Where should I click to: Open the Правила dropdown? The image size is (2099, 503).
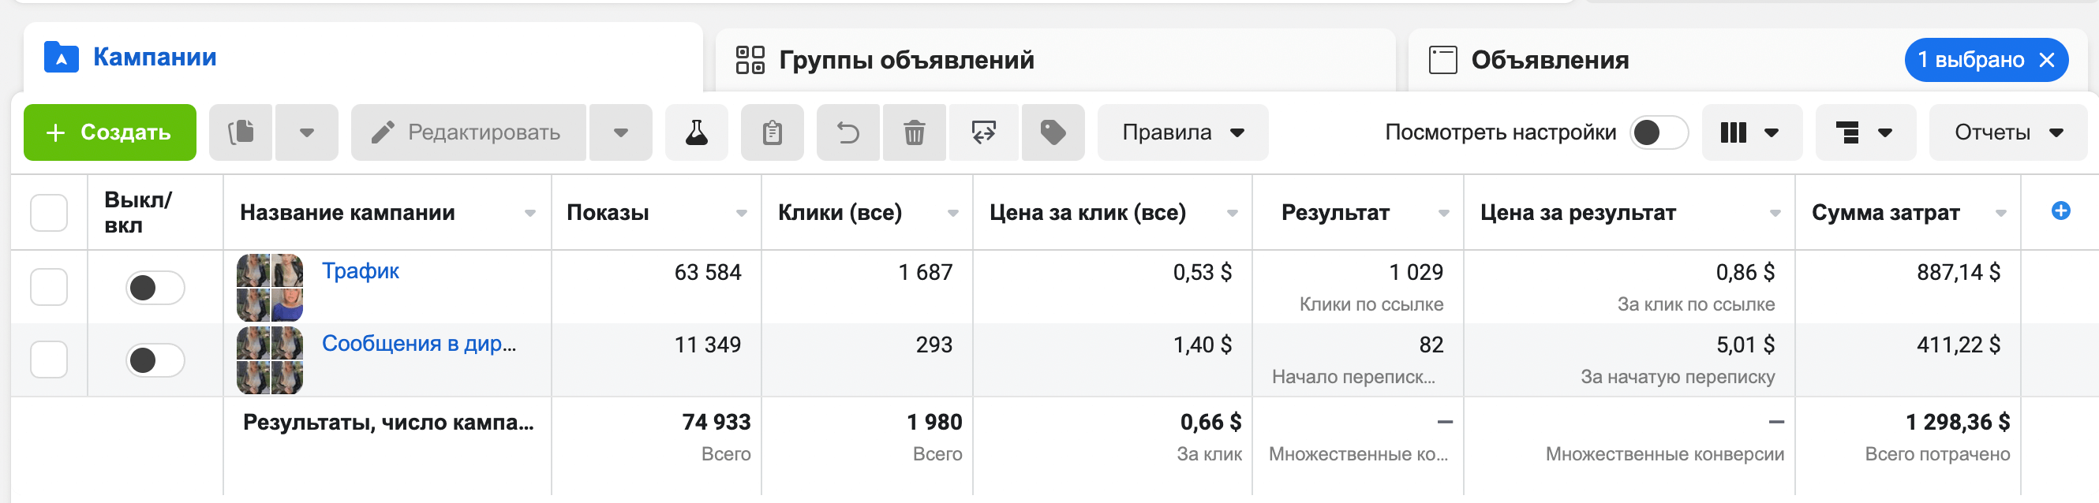click(1182, 132)
